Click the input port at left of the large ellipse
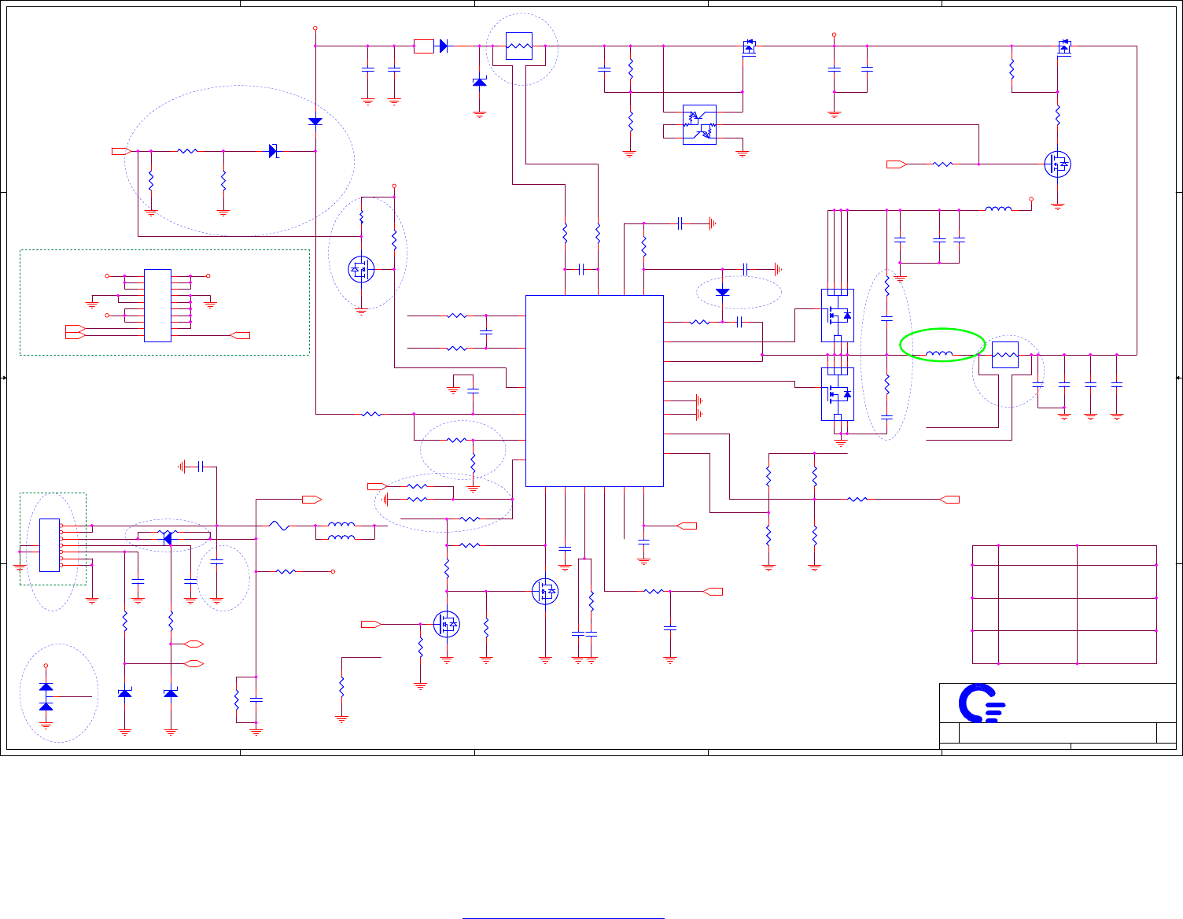The height and width of the screenshot is (919, 1183). point(120,150)
